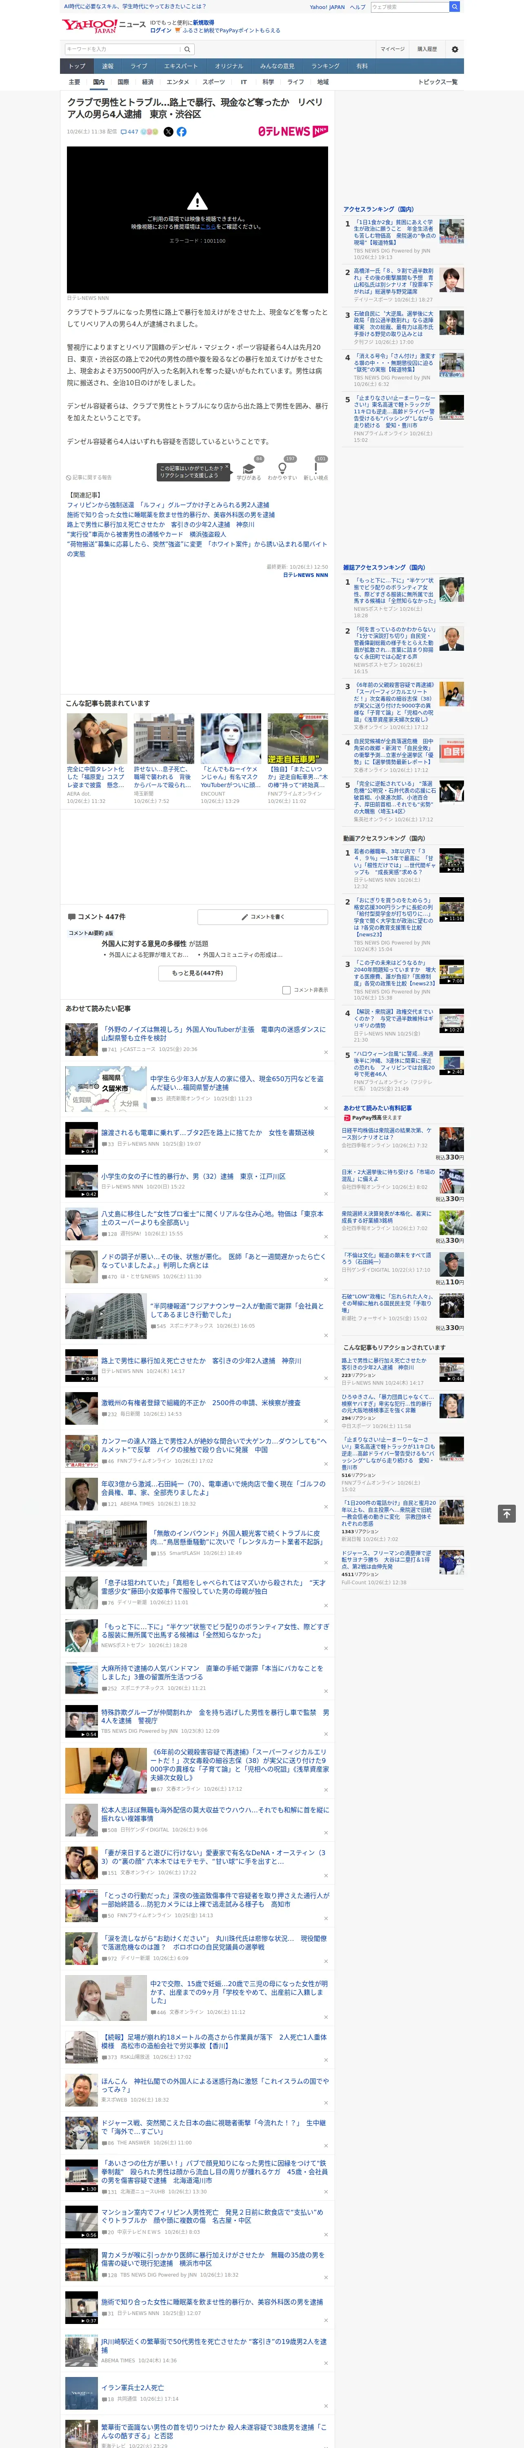Image resolution: width=524 pixels, height=2448 pixels.
Task: Share the article on Facebook
Action: (x=182, y=132)
